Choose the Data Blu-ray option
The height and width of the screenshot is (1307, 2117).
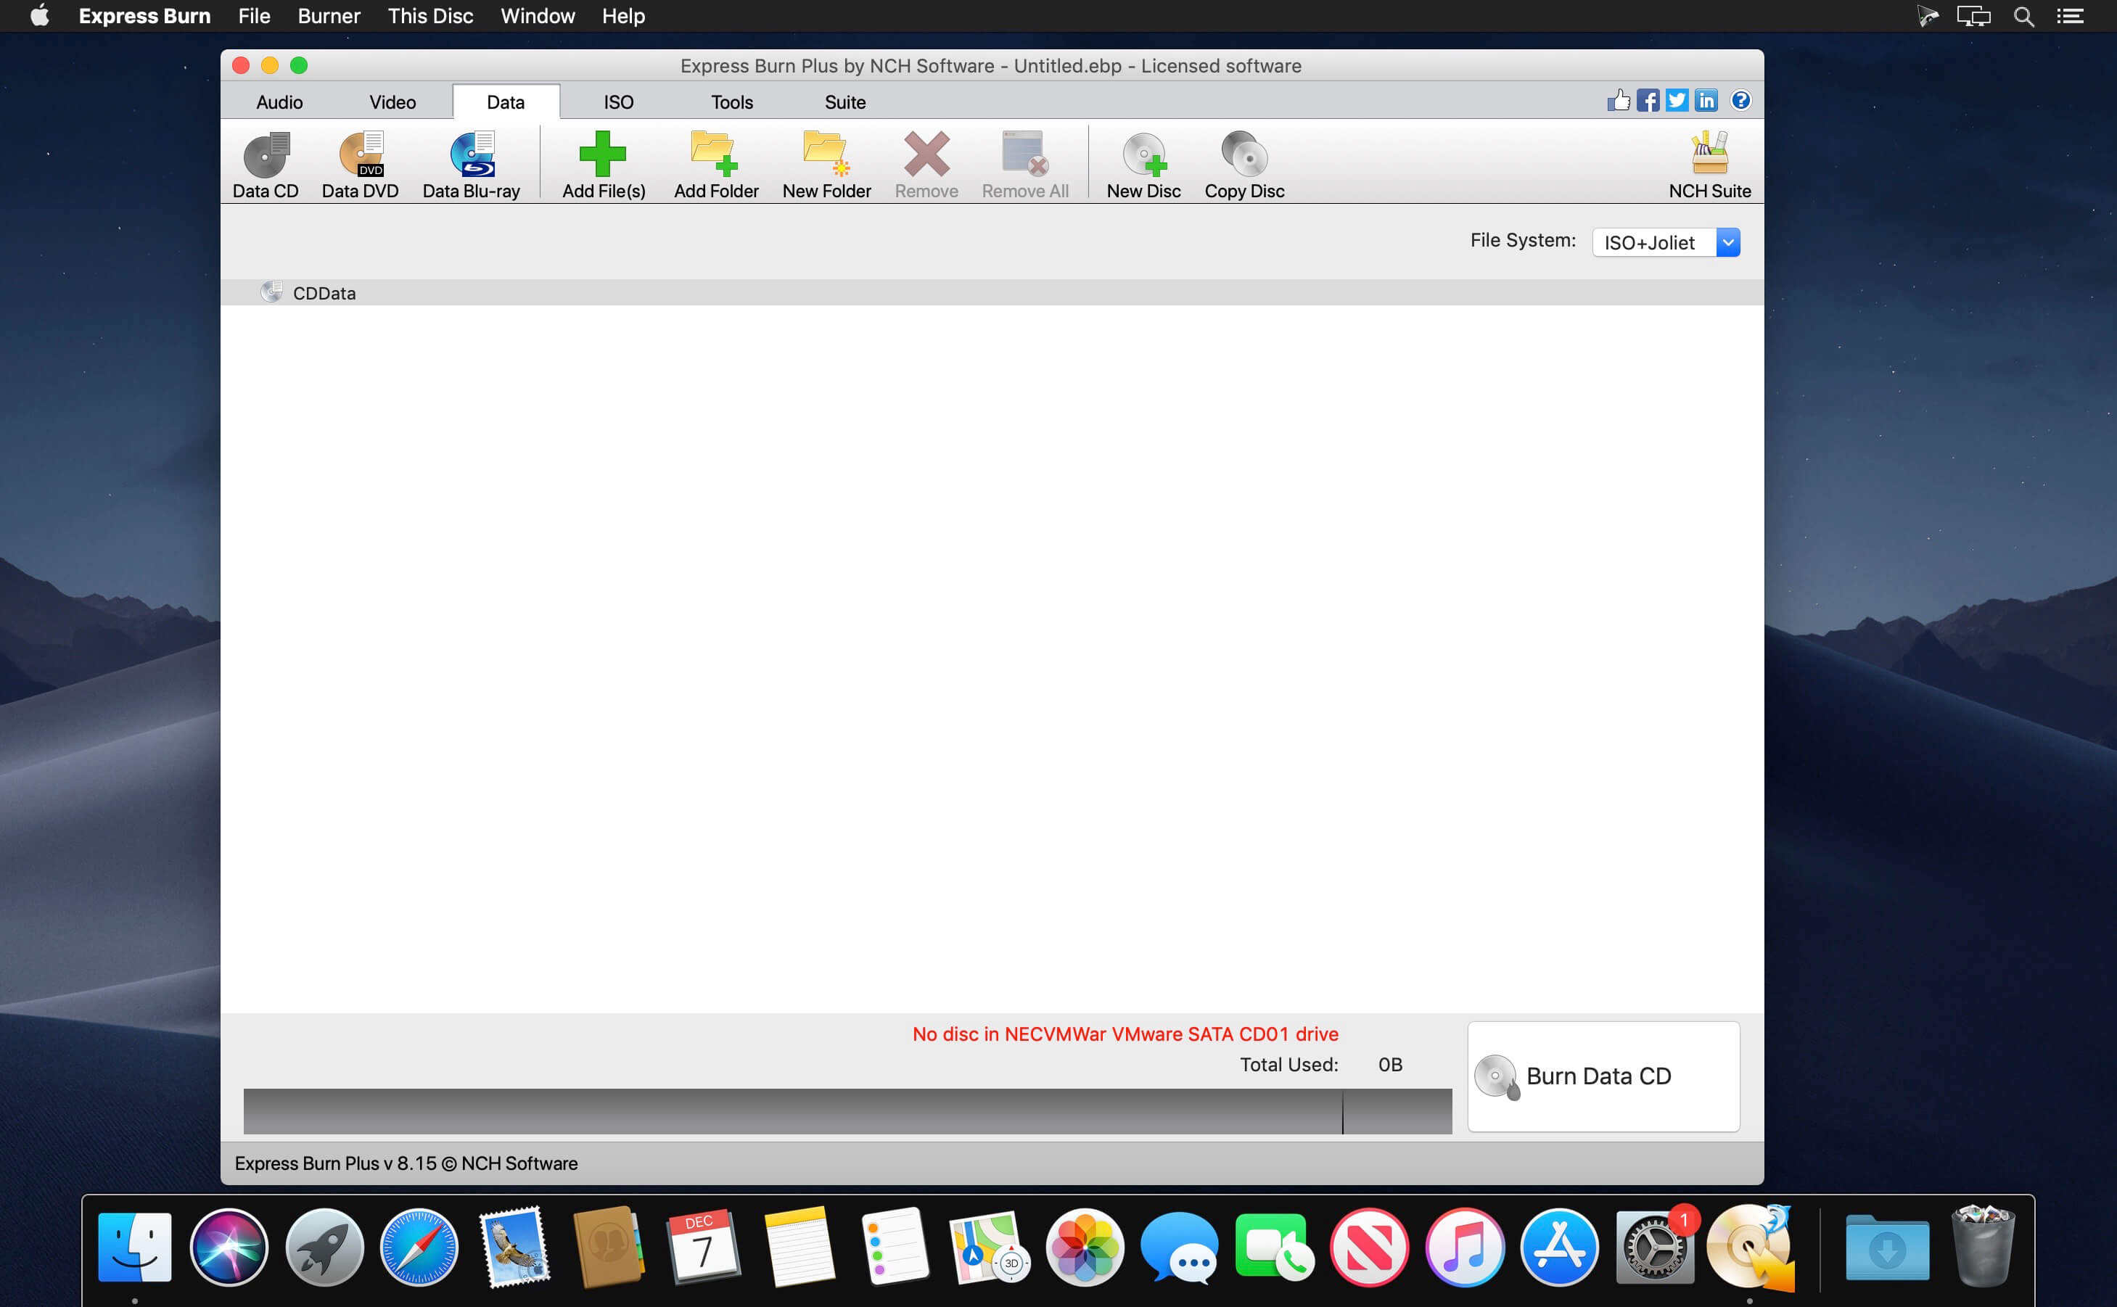[x=471, y=166]
